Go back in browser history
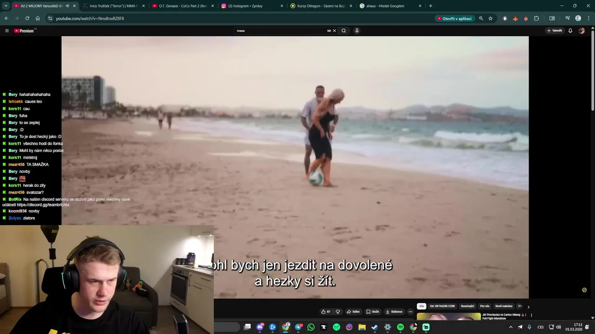The width and height of the screenshot is (595, 334). (x=7, y=19)
